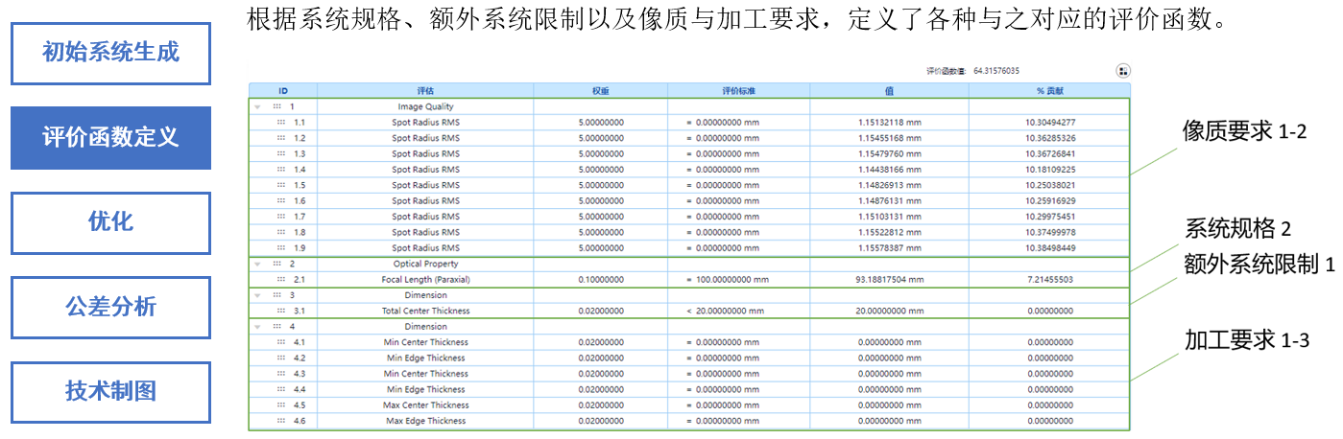Collapse group 4 Dimension
The image size is (1343, 439).
[x=256, y=327]
